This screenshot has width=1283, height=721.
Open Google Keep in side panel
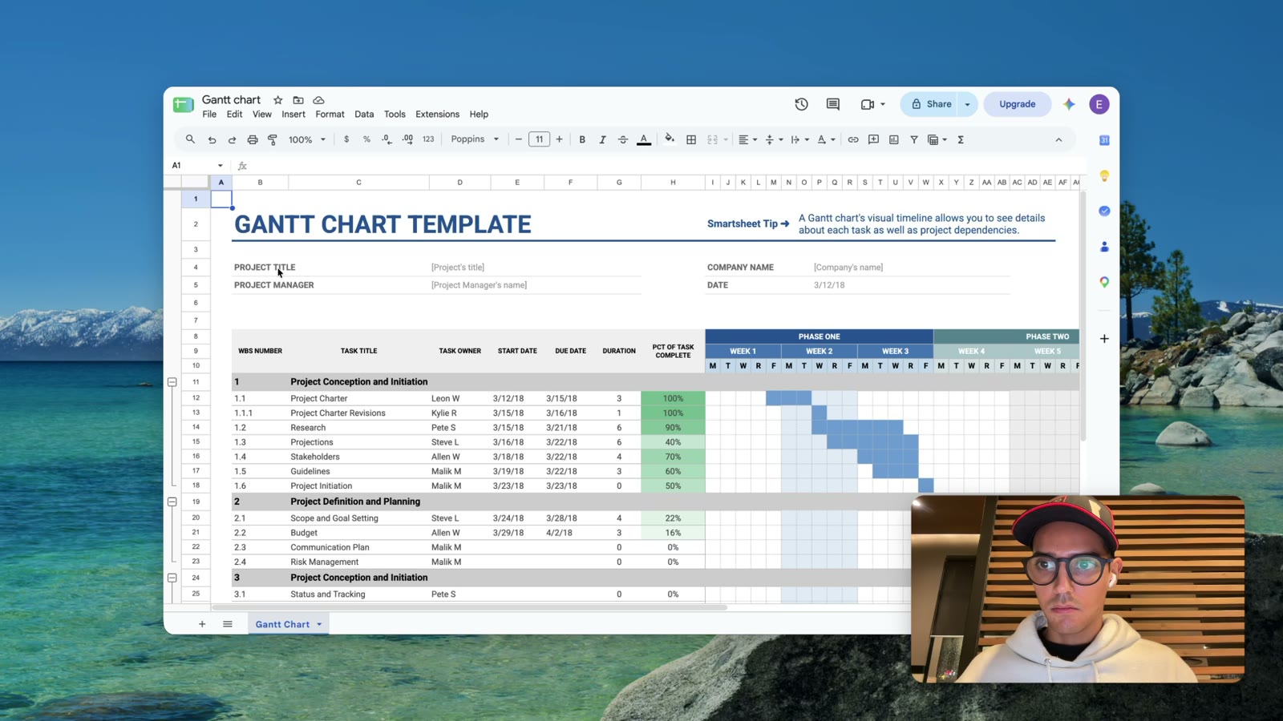pos(1104,175)
